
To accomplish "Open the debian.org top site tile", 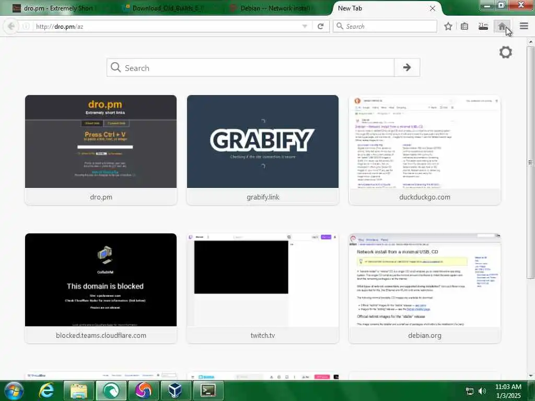I will pyautogui.click(x=425, y=288).
